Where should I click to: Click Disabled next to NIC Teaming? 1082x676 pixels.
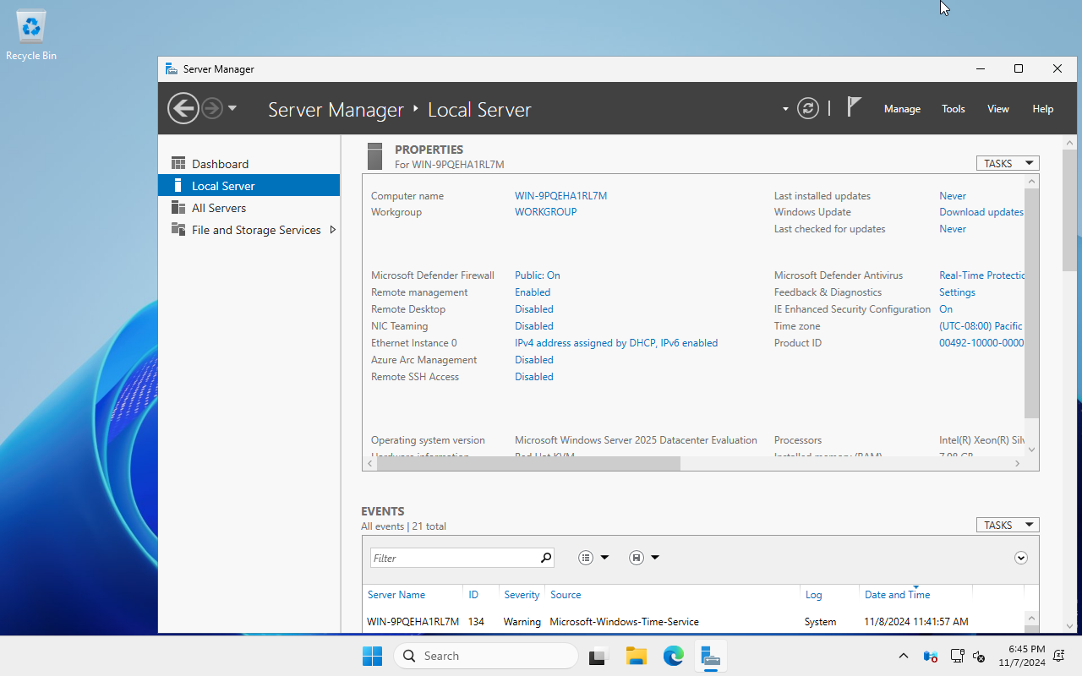coord(534,326)
